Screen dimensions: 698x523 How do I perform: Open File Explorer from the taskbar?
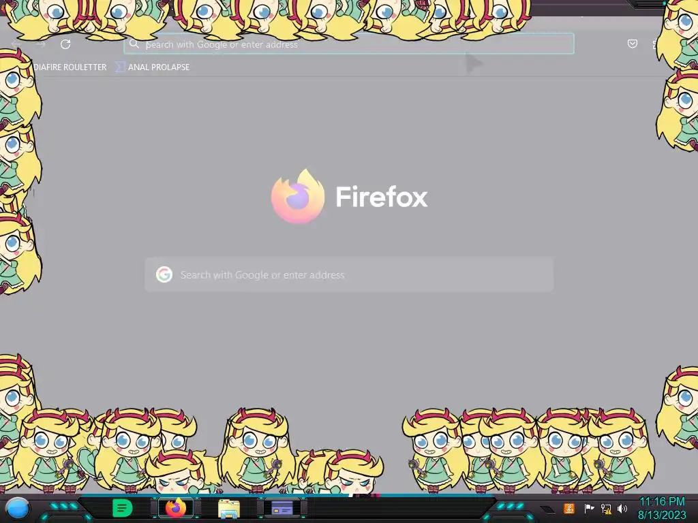[x=229, y=509]
